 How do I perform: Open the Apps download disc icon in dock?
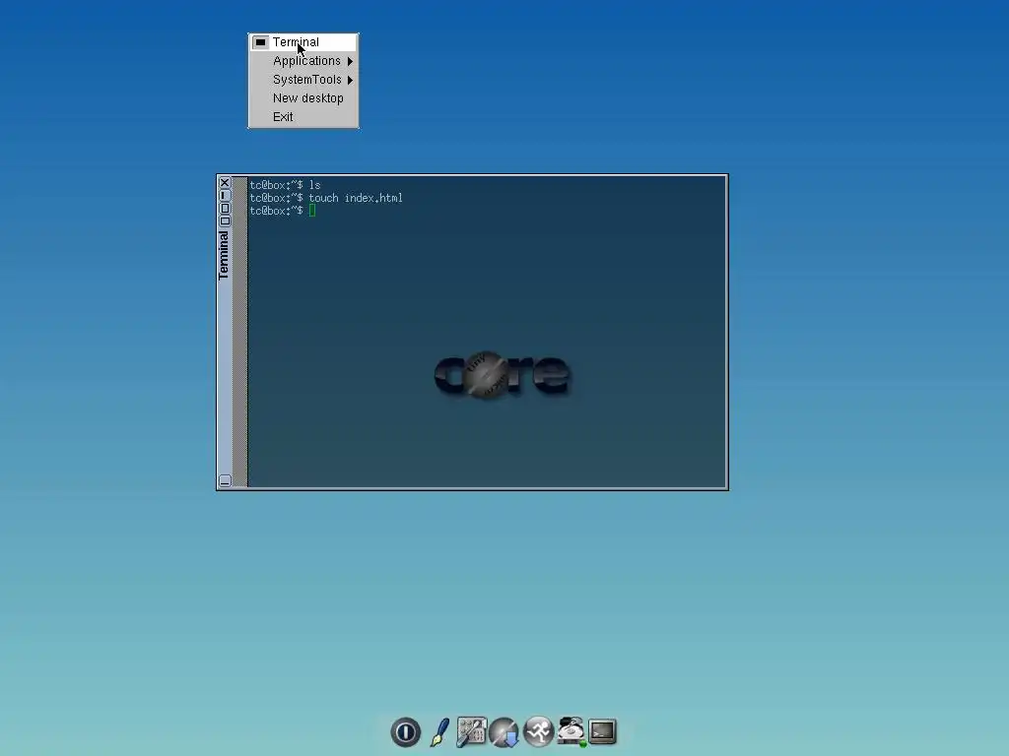tap(504, 732)
